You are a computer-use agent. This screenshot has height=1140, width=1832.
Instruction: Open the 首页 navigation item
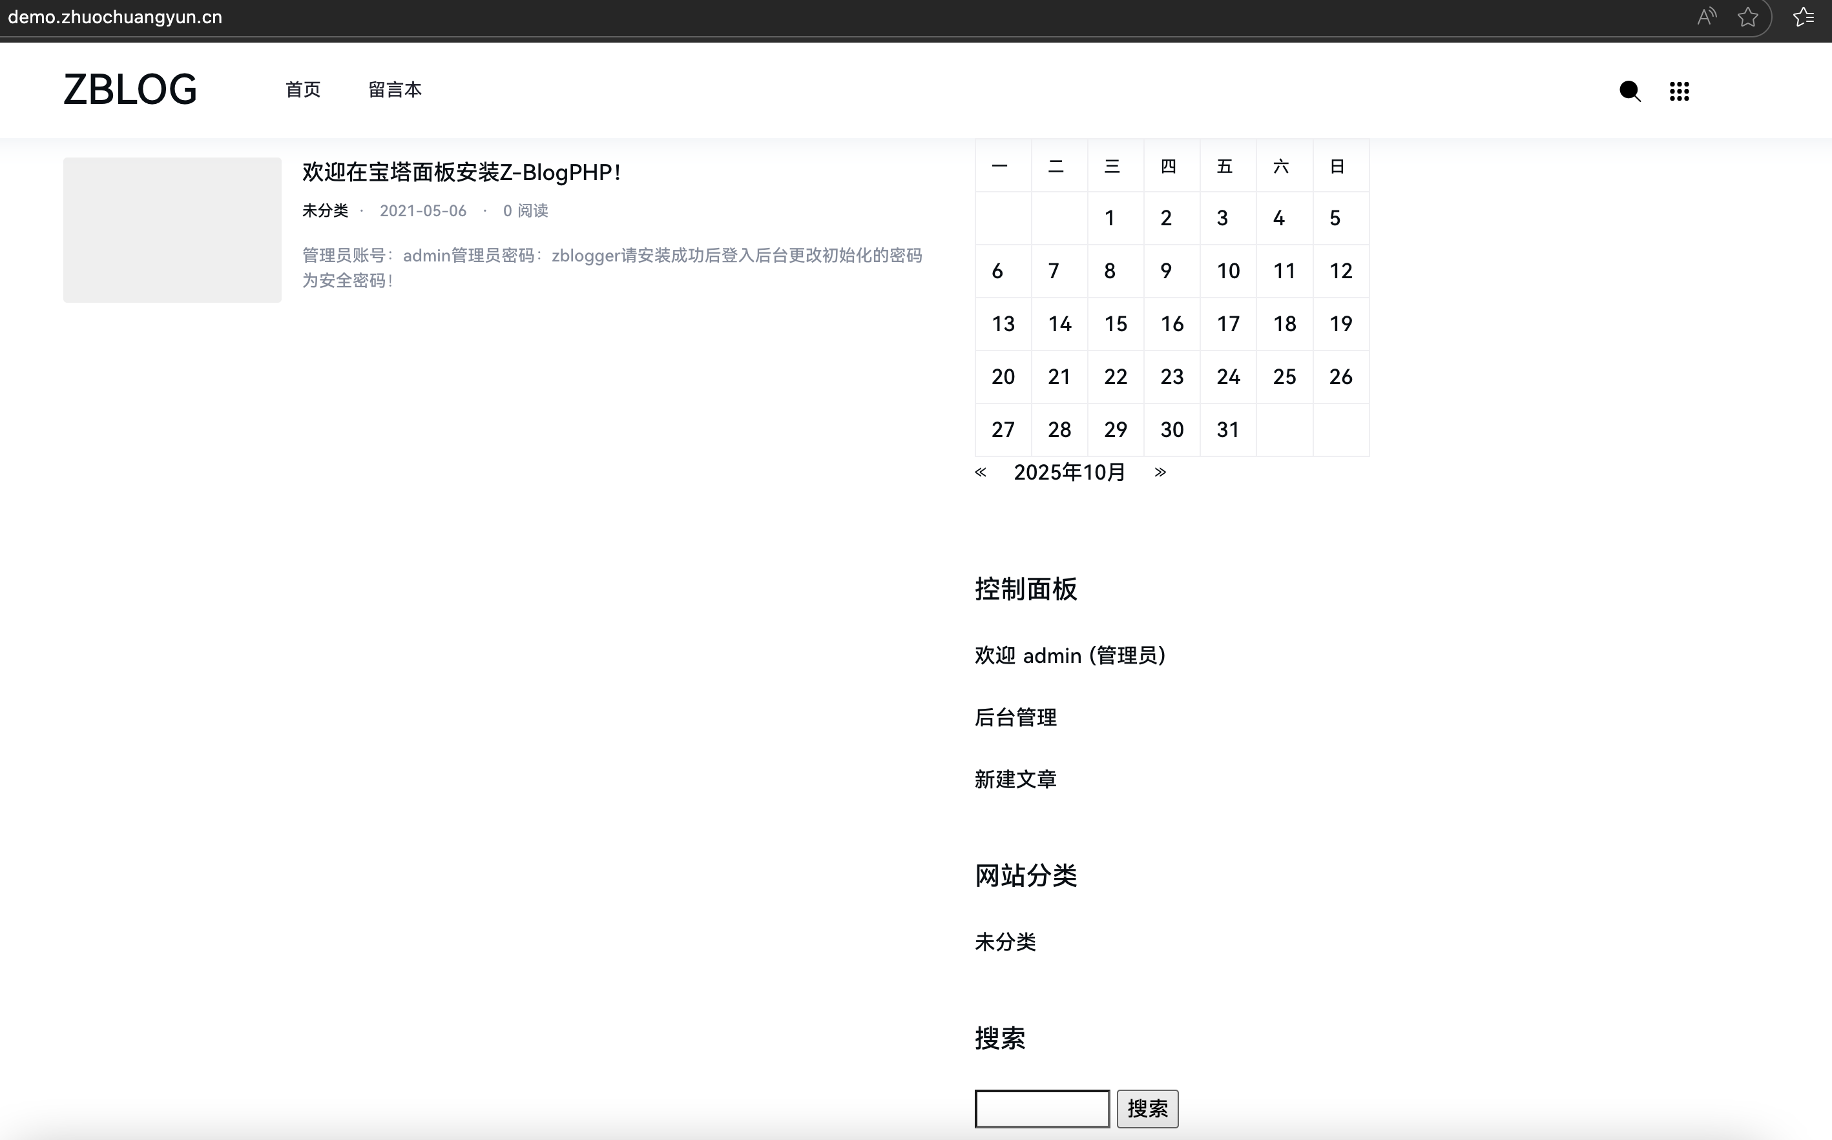[304, 90]
